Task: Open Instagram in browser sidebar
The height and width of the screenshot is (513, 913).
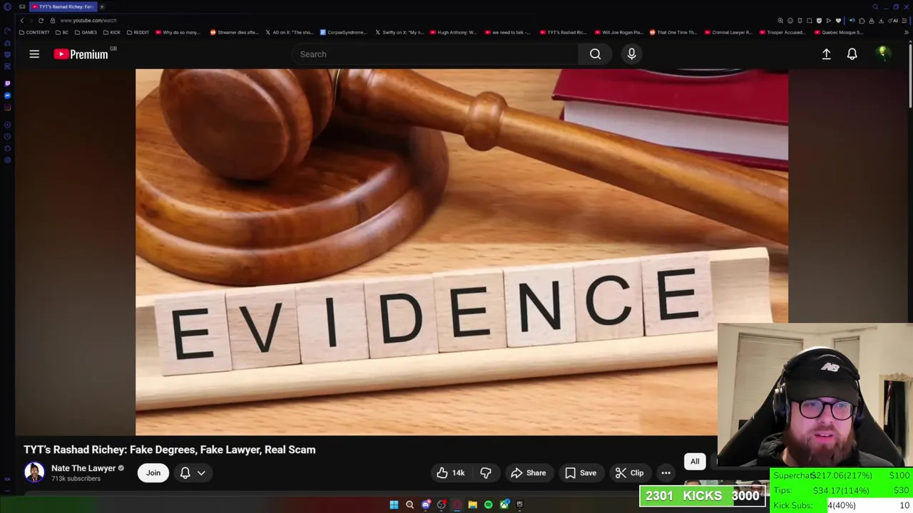Action: click(x=7, y=108)
